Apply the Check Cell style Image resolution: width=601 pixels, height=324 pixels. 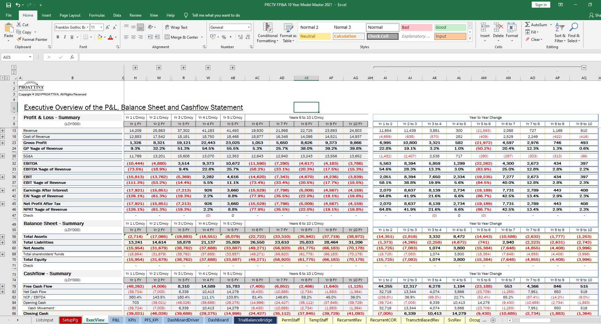[382, 36]
